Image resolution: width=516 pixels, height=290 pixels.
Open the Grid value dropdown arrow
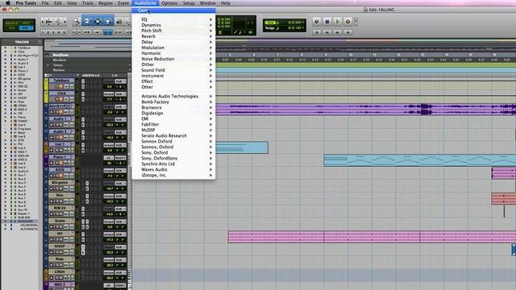point(303,23)
